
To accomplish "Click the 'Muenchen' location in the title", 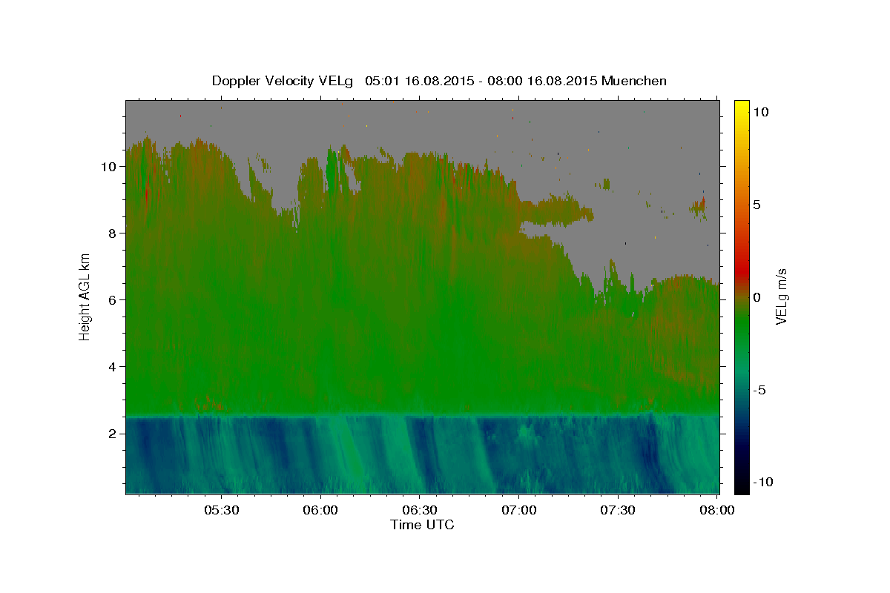I will tap(634, 81).
